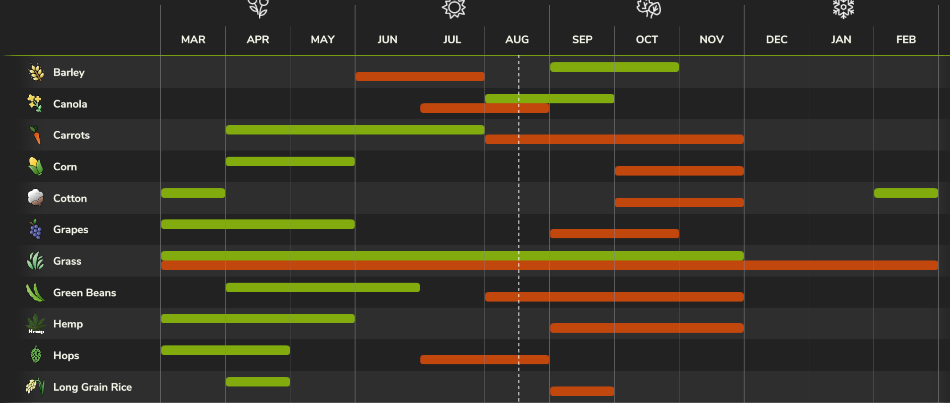The width and height of the screenshot is (950, 403).
Task: Select the MAR month column header
Action: tap(193, 40)
